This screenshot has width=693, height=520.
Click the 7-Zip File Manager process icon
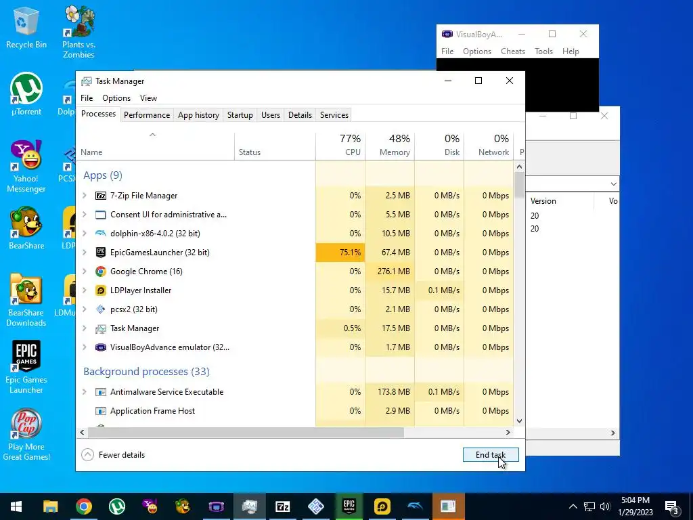pyautogui.click(x=101, y=196)
